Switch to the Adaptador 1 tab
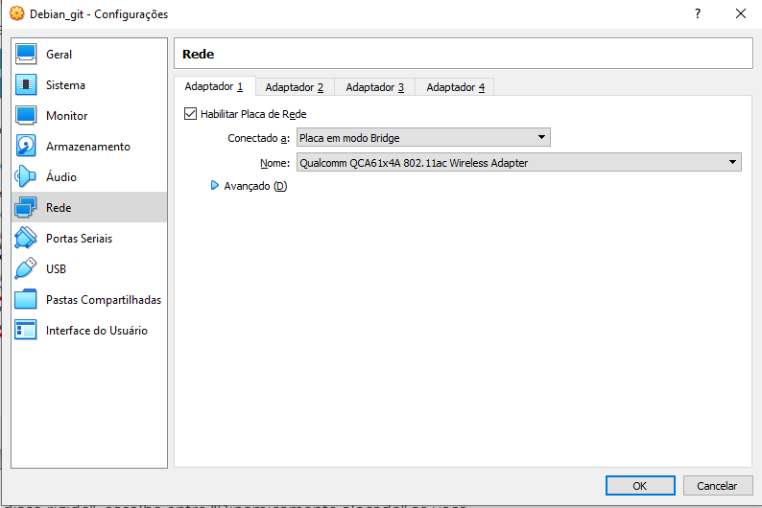The height and width of the screenshot is (508, 762). pyautogui.click(x=214, y=86)
